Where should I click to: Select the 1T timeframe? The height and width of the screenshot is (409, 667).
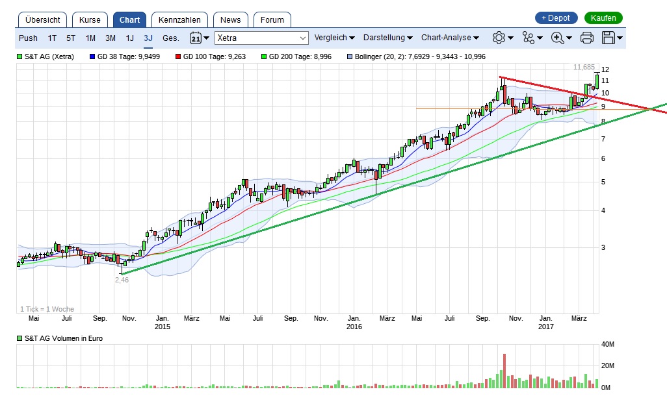point(52,38)
